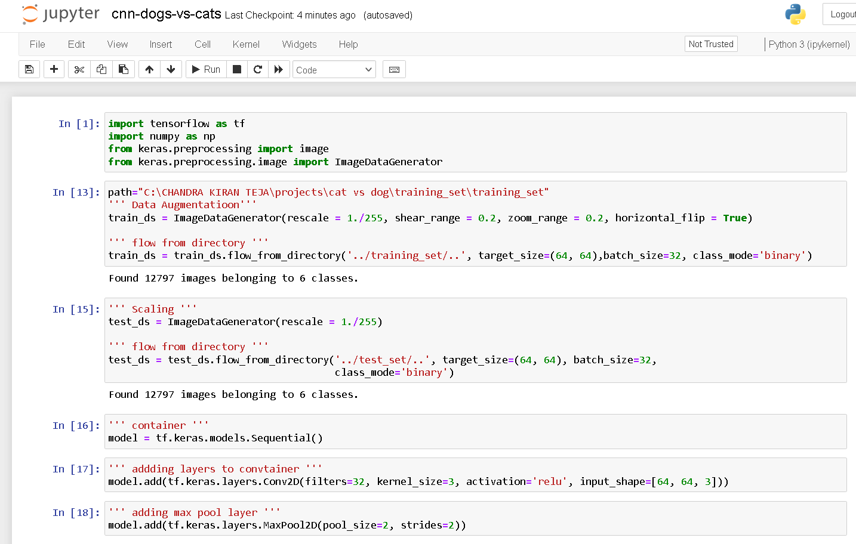Viewport: 856px width, 544px height.
Task: Click the (autosaved) status text
Action: point(388,16)
